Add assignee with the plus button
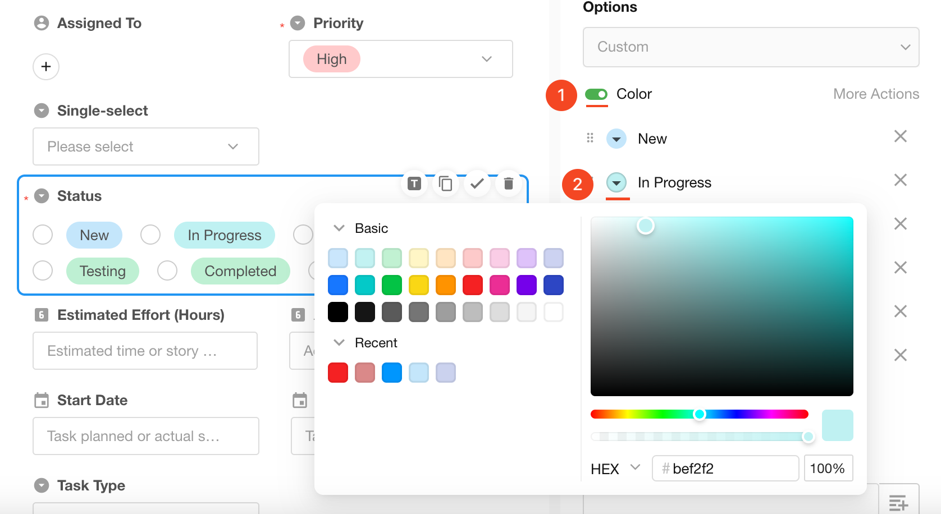Screen dimensions: 941x514 coord(46,67)
